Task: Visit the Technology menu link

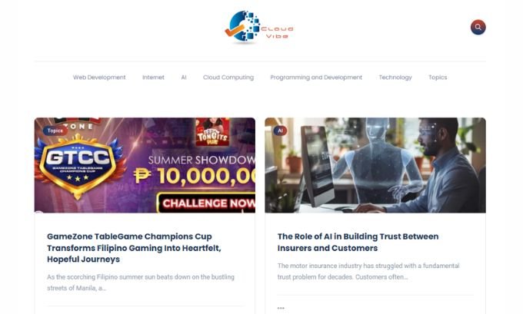Action: click(x=395, y=78)
